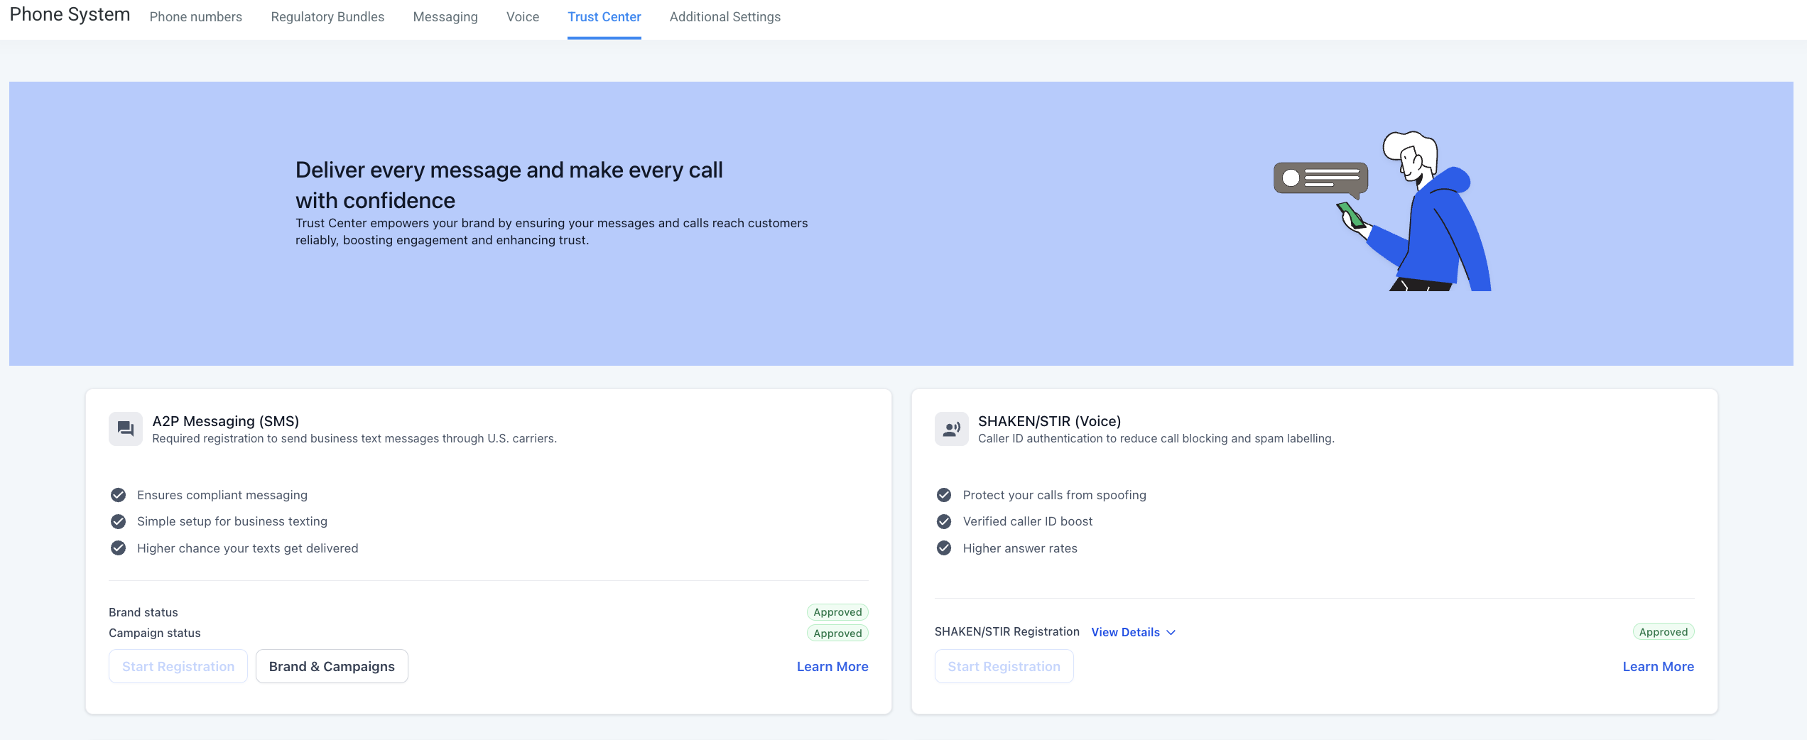Image resolution: width=1807 pixels, height=740 pixels.
Task: Click Learn More in SHAKEN/STIR card
Action: pyautogui.click(x=1659, y=666)
